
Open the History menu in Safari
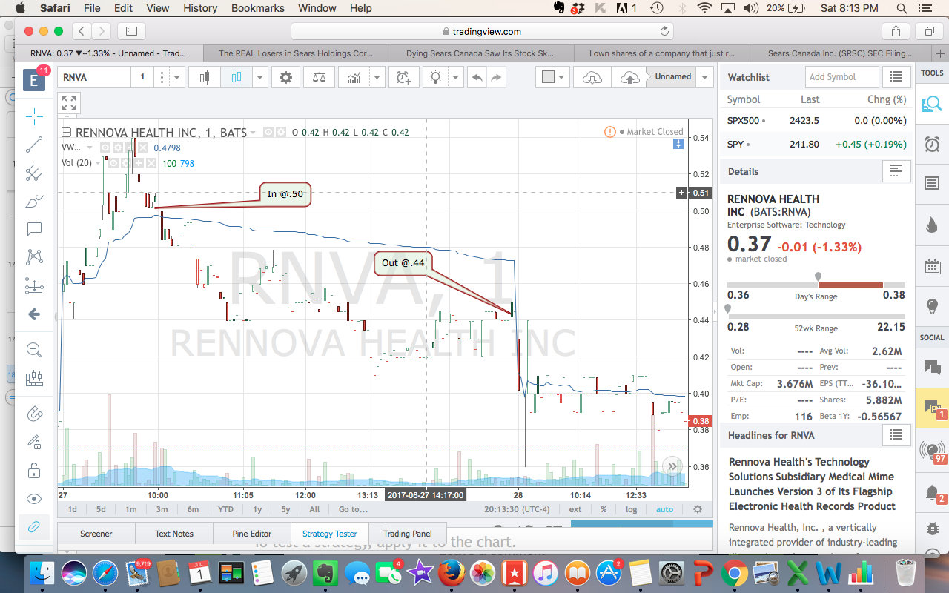tap(200, 8)
